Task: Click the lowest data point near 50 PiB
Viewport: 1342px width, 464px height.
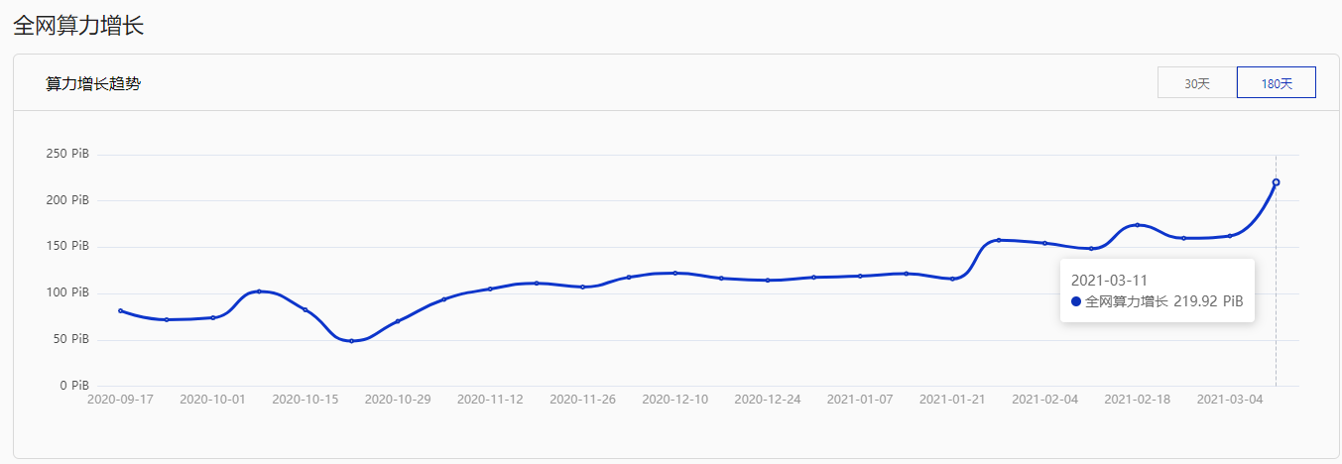Action: pos(351,341)
